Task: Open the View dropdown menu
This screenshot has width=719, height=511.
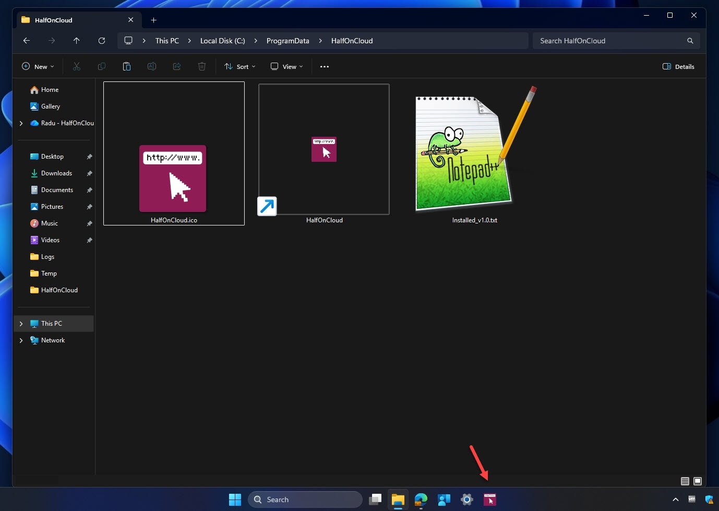Action: tap(286, 66)
